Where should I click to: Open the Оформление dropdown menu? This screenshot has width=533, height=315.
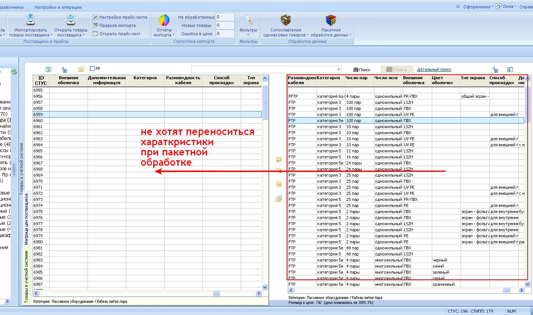click(x=476, y=7)
